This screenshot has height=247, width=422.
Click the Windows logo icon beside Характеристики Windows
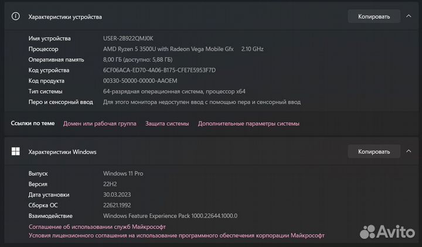click(16, 152)
